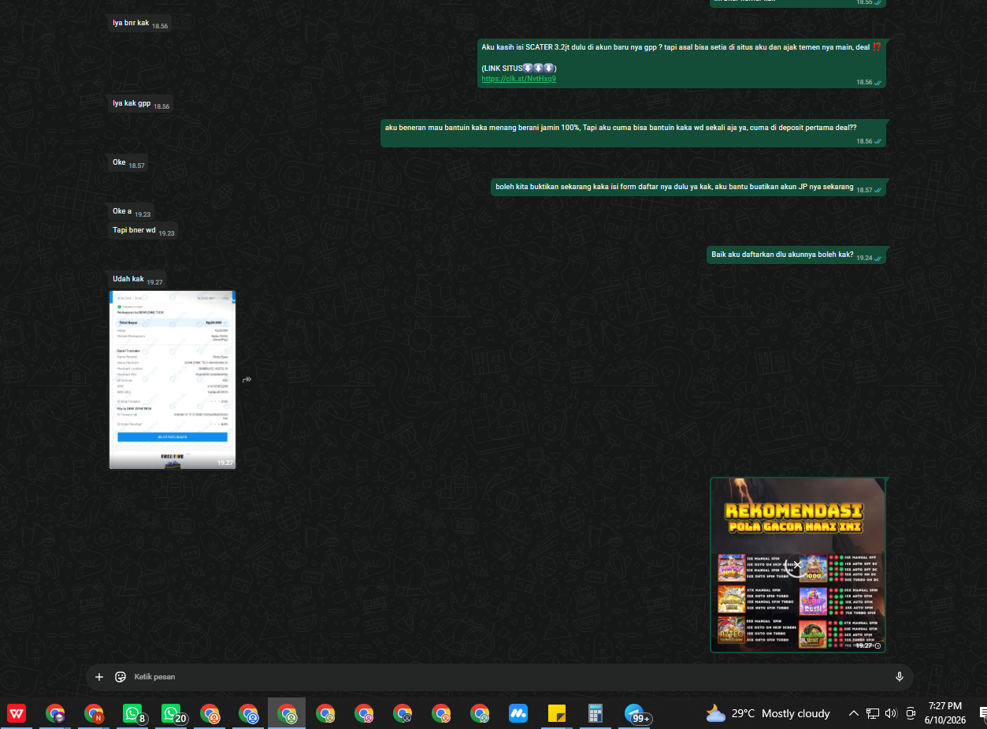Select the 'Oke' message at 18.57
The width and height of the screenshot is (987, 729).
click(128, 164)
